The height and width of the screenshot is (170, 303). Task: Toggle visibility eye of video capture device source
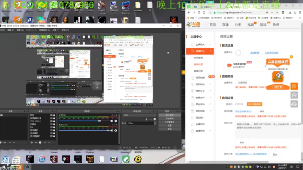pos(51,118)
